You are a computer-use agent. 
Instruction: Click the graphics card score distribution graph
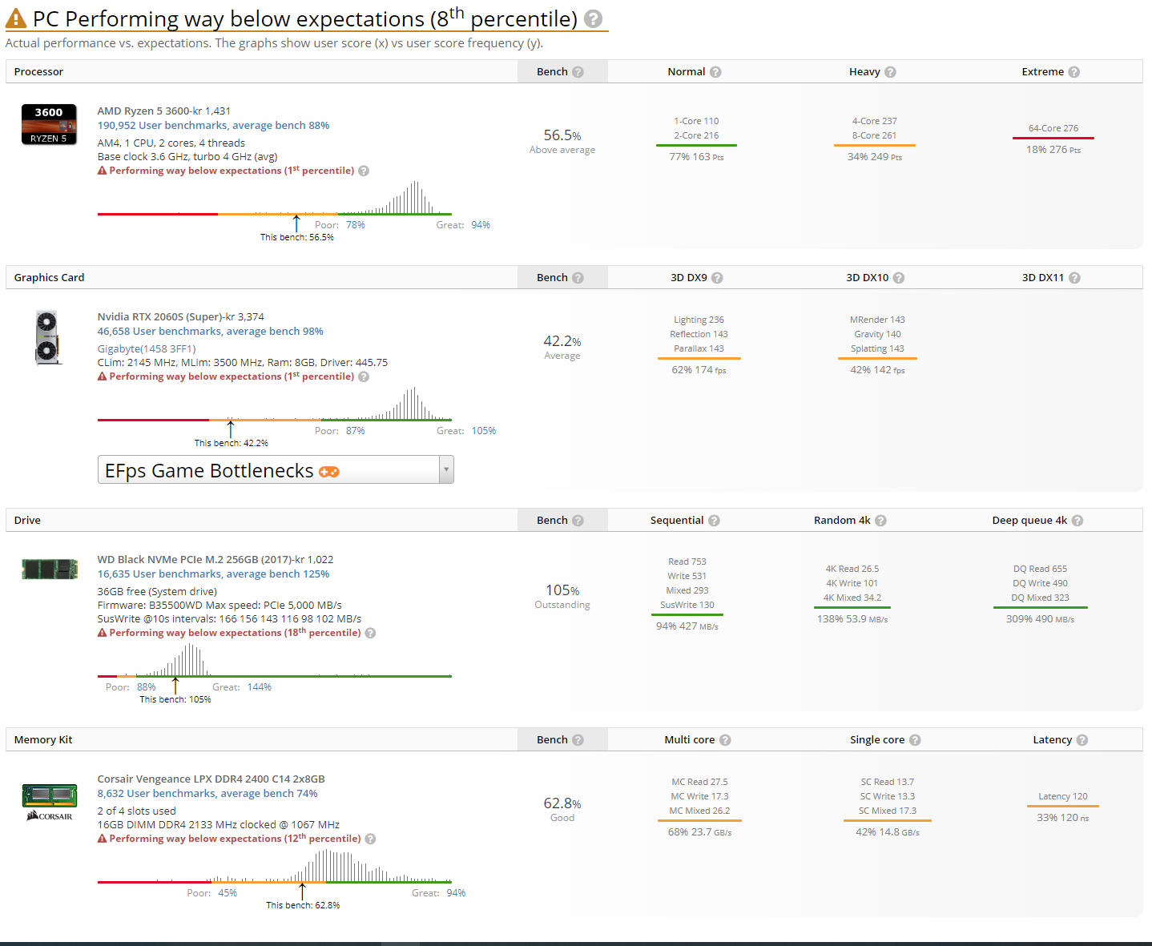(275, 405)
